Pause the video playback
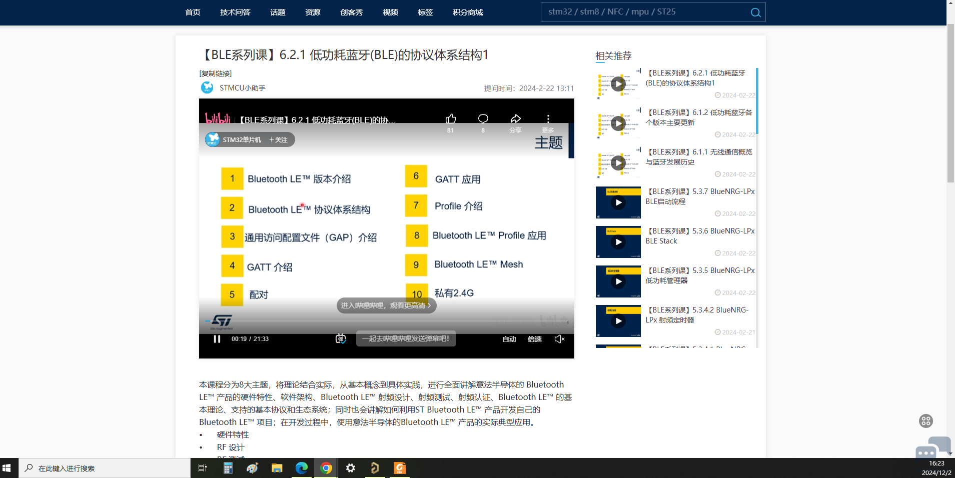The width and height of the screenshot is (955, 478). tap(217, 339)
